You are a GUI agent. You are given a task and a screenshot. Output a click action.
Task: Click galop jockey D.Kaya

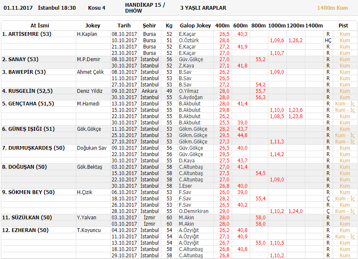[x=187, y=161]
